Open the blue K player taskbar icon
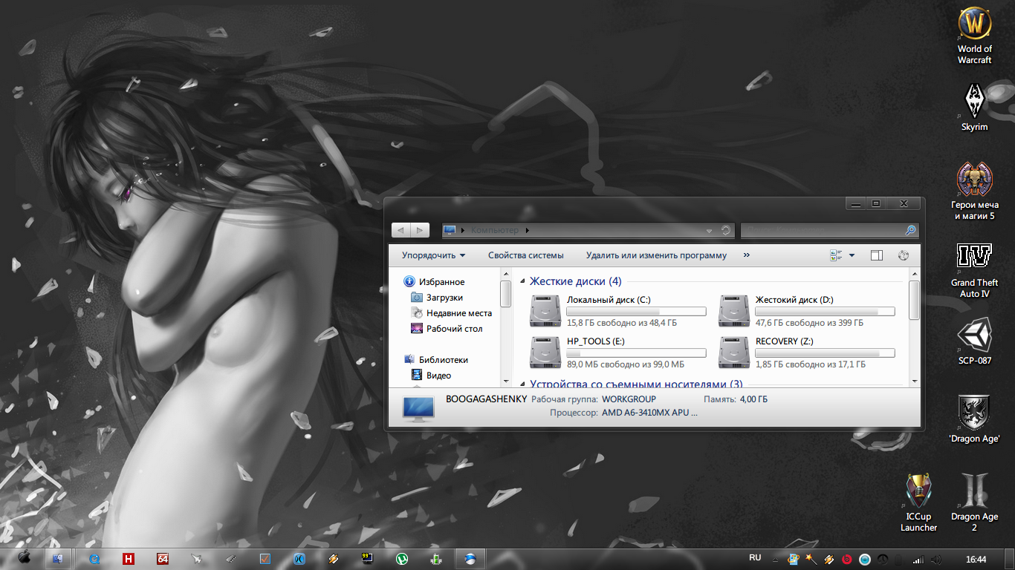The height and width of the screenshot is (570, 1015). click(x=299, y=559)
